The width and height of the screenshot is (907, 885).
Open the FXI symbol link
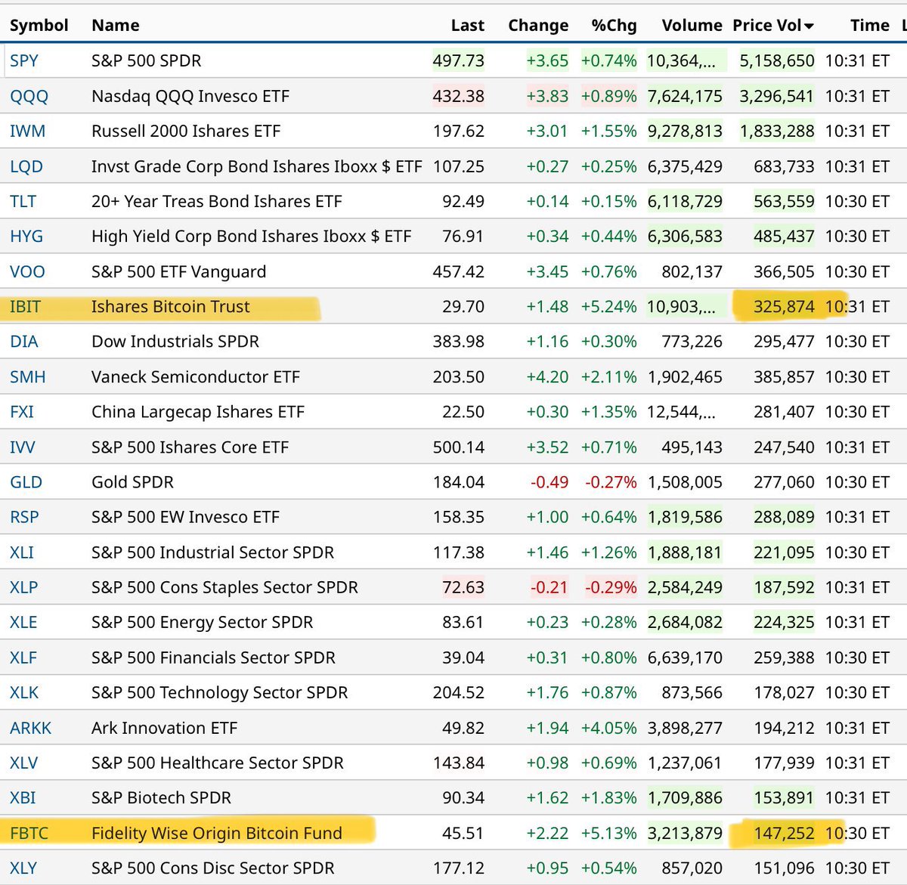click(x=22, y=412)
